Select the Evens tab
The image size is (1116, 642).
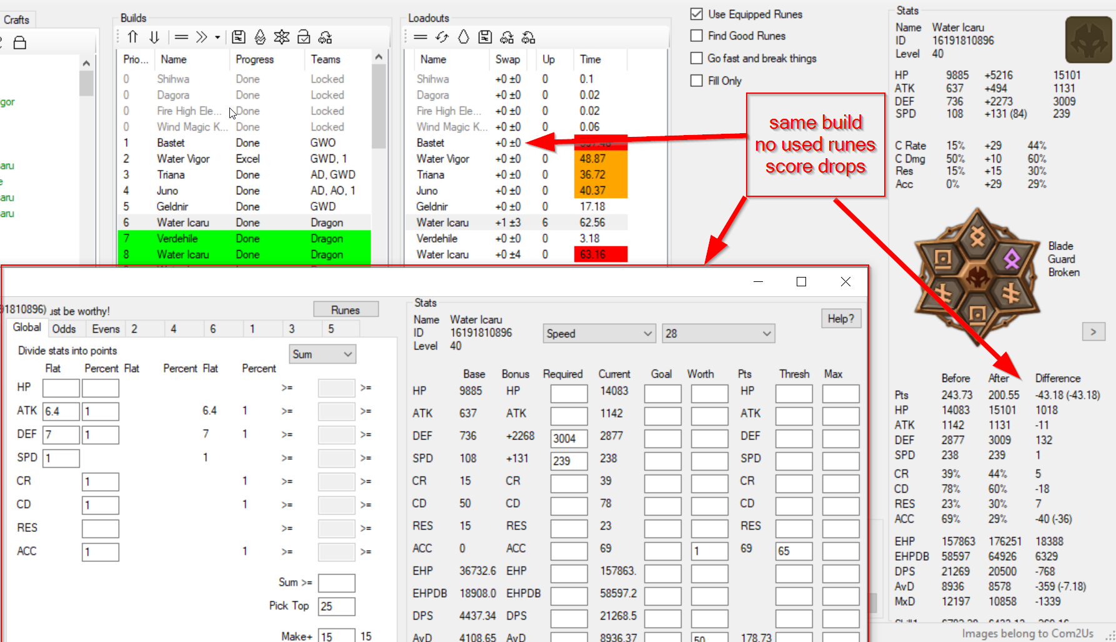(105, 328)
